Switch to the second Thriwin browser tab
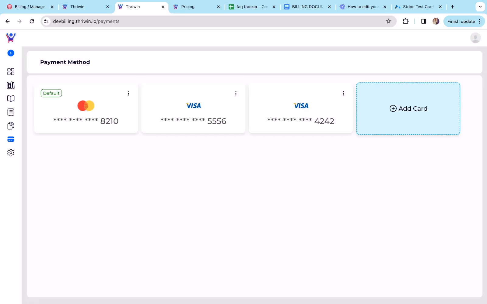 pyautogui.click(x=133, y=7)
